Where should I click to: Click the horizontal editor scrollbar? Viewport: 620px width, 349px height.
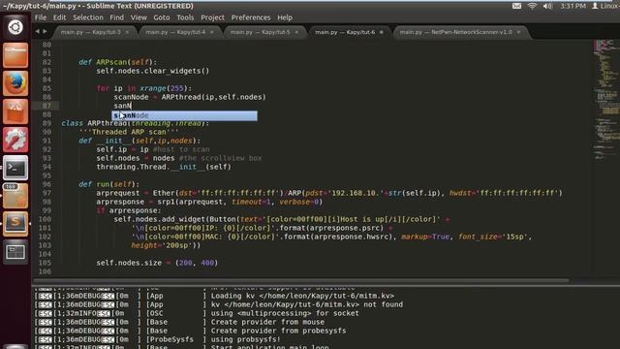coord(300,280)
